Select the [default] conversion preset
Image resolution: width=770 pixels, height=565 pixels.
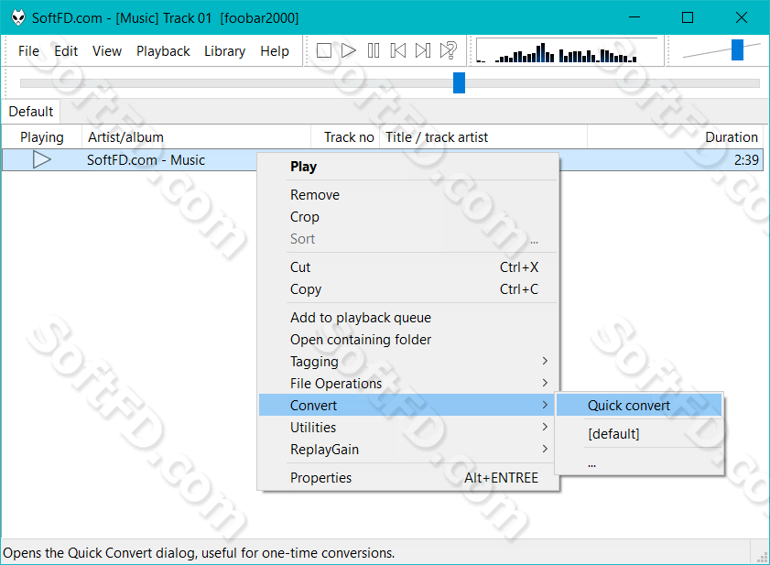click(639, 434)
